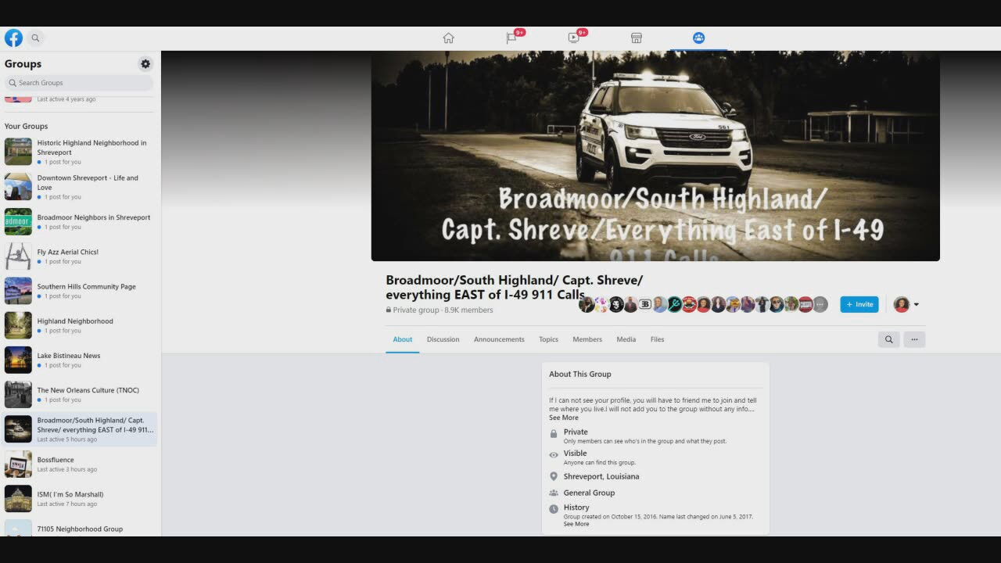This screenshot has width=1001, height=563.
Task: Open the profile avatar beside Invite
Action: pos(902,304)
